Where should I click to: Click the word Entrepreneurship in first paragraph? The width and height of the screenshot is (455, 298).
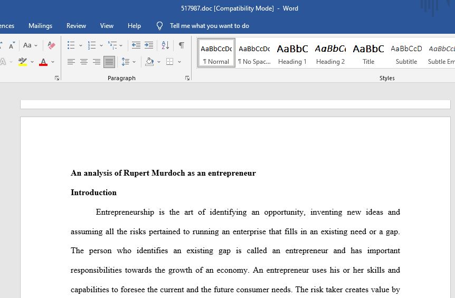[x=125, y=212]
